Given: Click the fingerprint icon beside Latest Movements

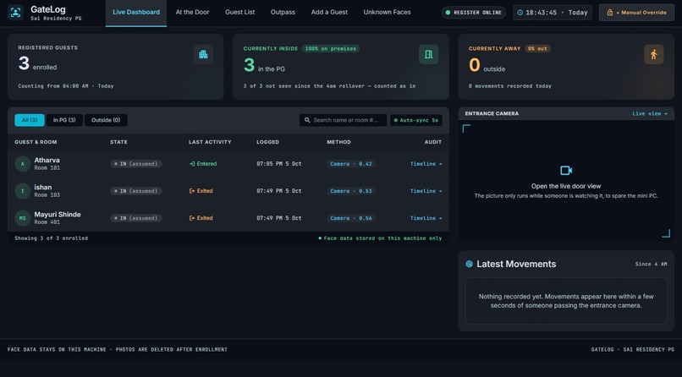Looking at the screenshot, I should pos(470,264).
